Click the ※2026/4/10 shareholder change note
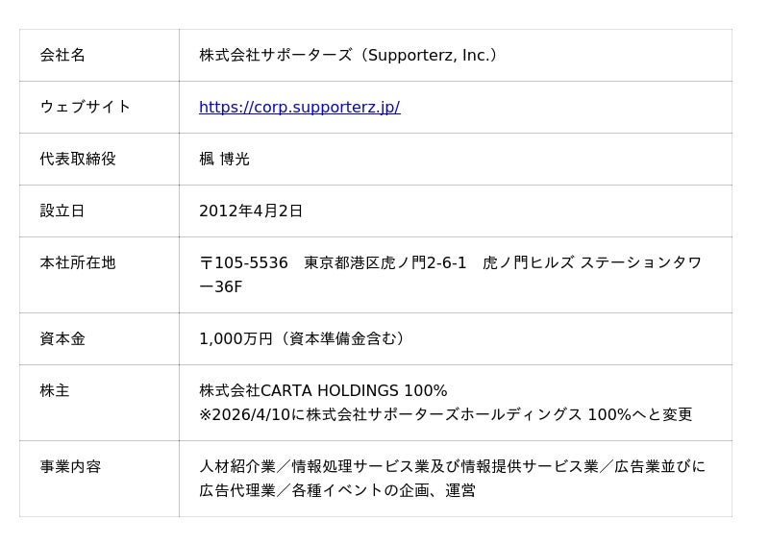Viewport: 769px width, 546px height. pos(445,415)
